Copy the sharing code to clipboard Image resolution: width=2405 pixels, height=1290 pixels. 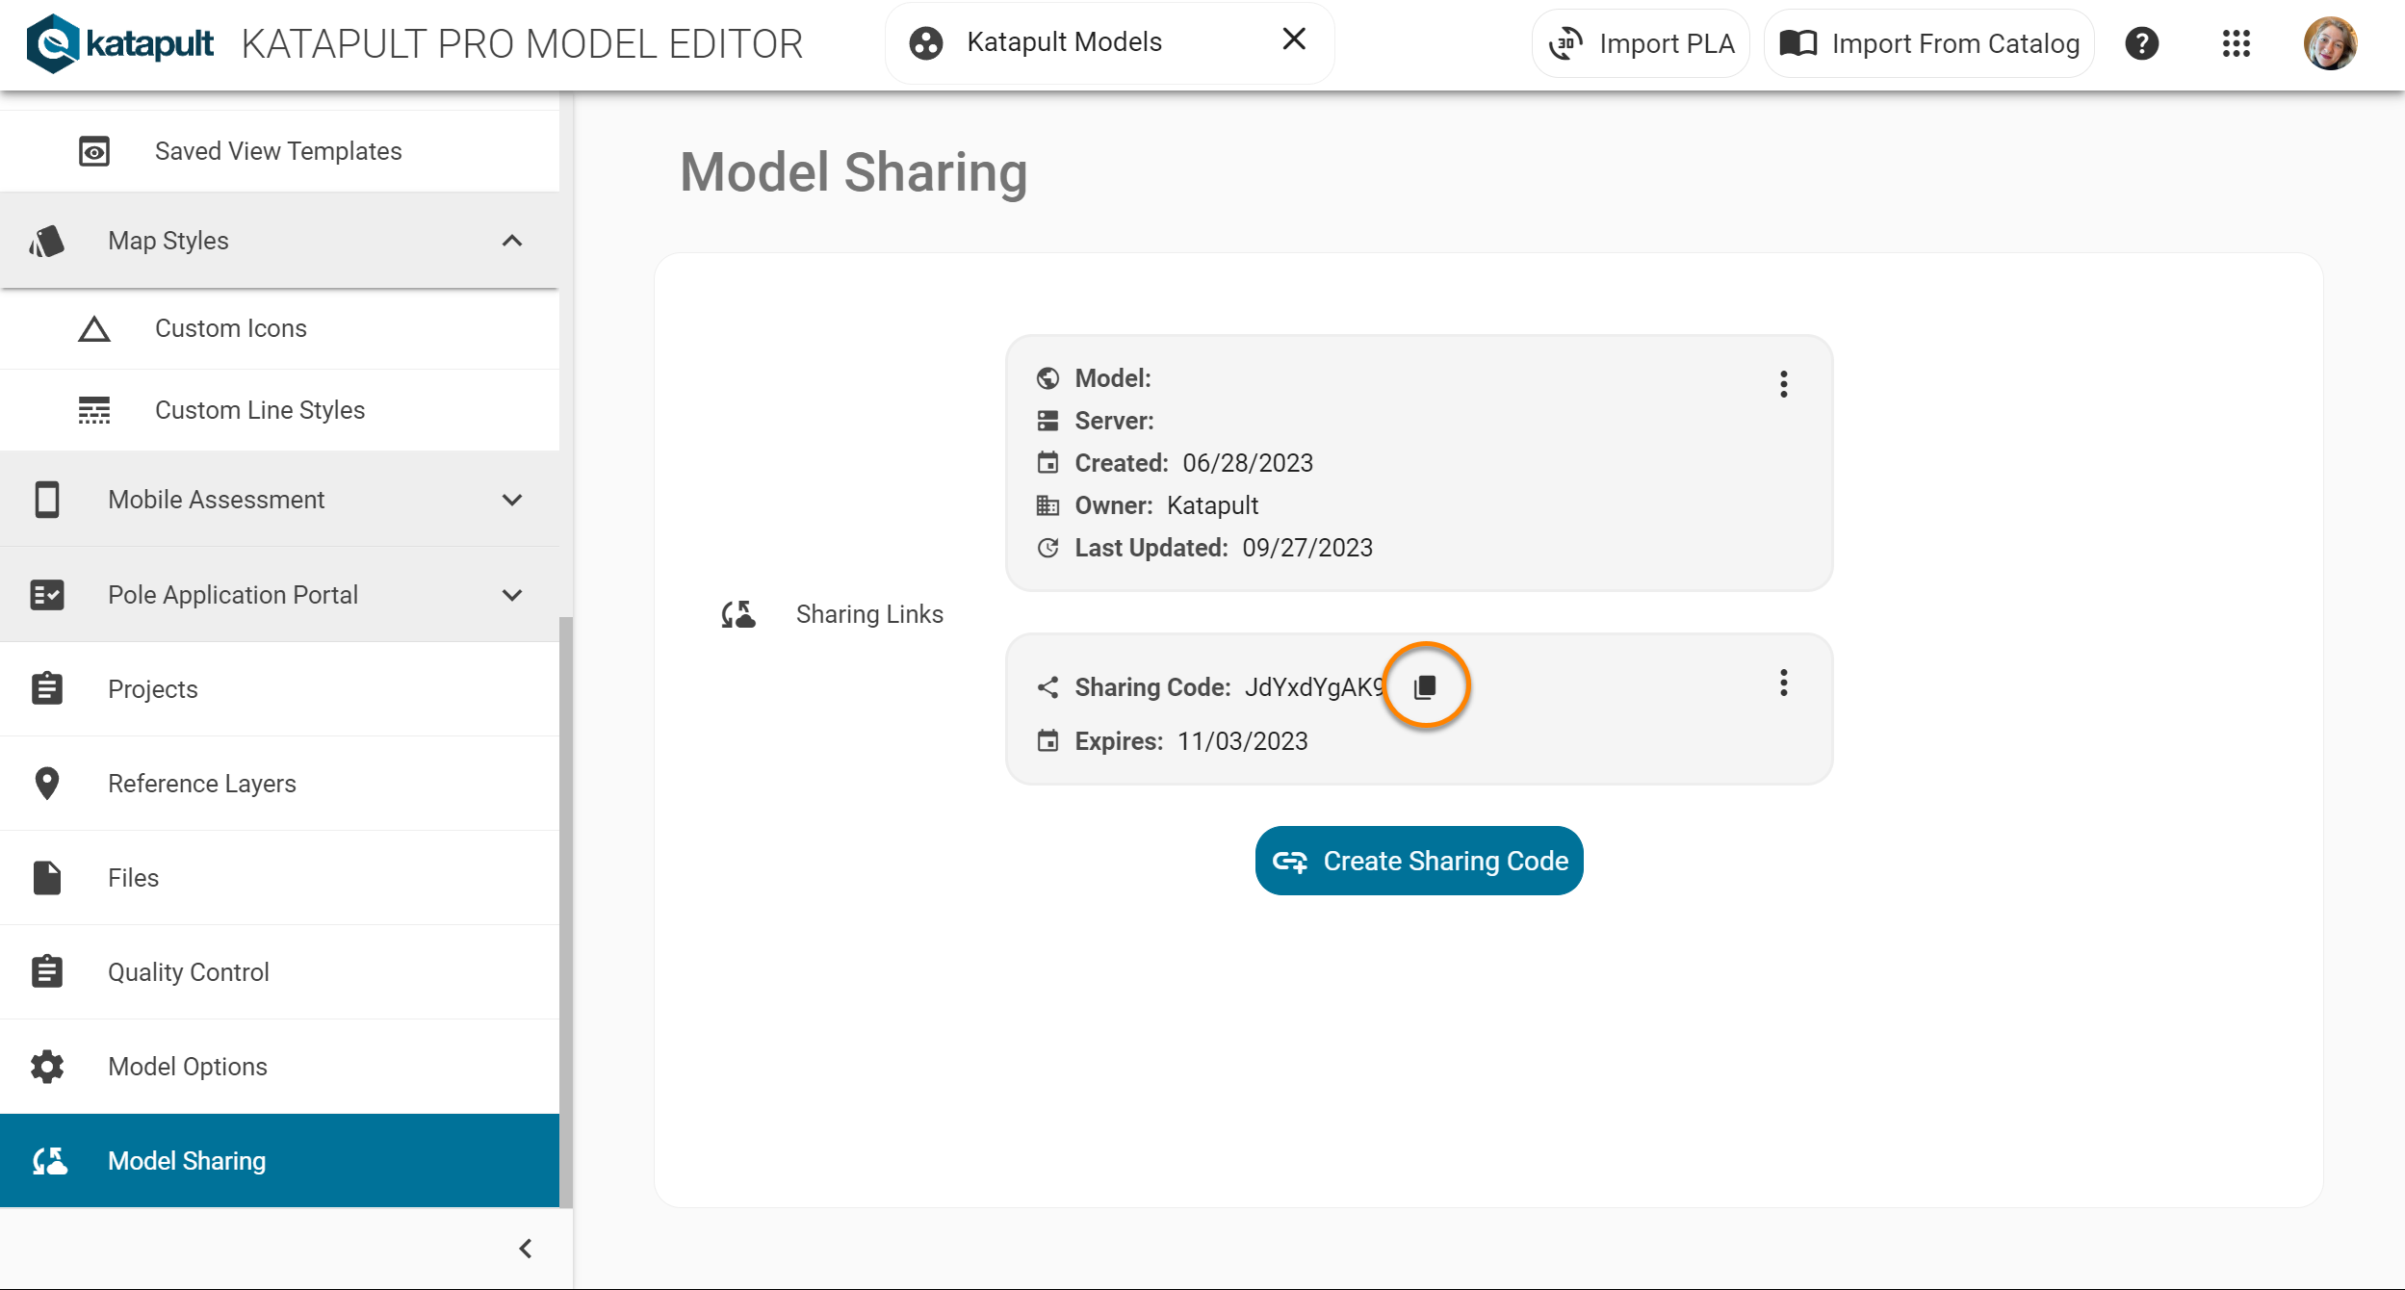(x=1425, y=686)
